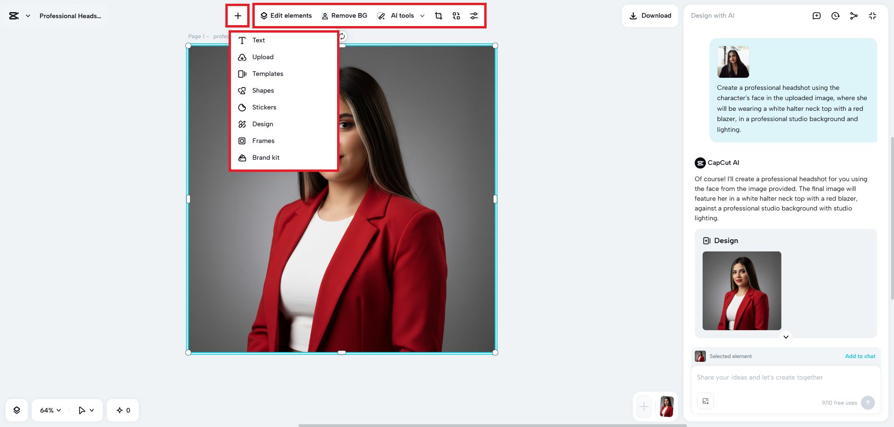Click the share icon in Design with AI panel
Screen dimensions: 894x427
854,15
